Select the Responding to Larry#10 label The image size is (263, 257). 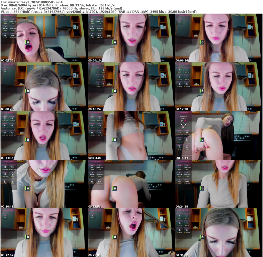pos(183,117)
